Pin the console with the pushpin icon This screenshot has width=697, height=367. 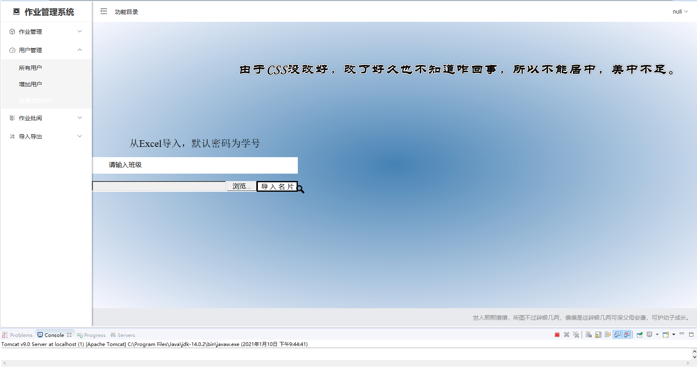(x=640, y=334)
